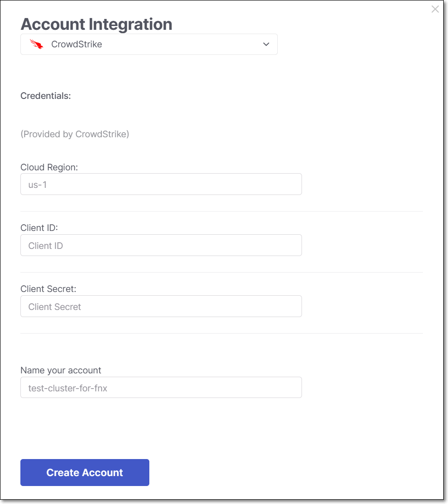Click the (Provided by CrowdStrike) note

click(x=75, y=134)
